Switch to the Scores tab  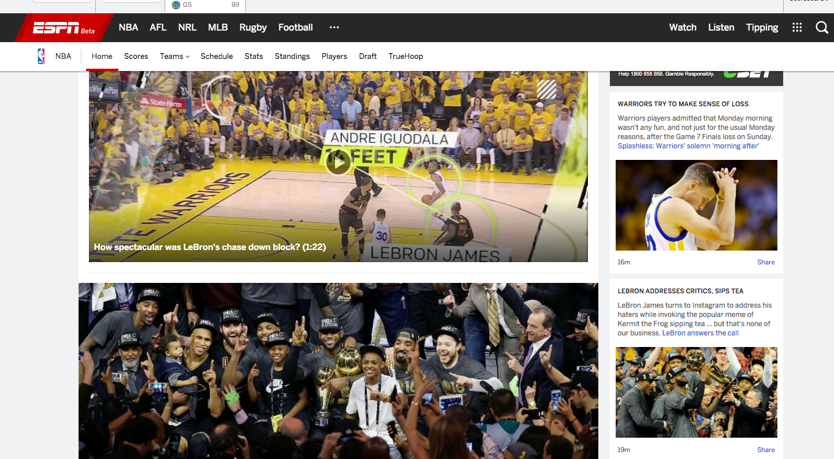(136, 56)
